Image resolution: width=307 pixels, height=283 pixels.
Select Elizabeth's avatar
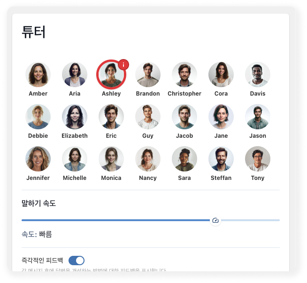pos(75,117)
